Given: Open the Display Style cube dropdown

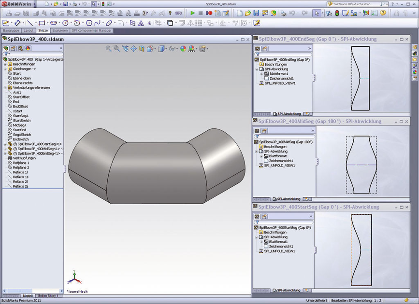Looking at the screenshot, I should [166, 49].
